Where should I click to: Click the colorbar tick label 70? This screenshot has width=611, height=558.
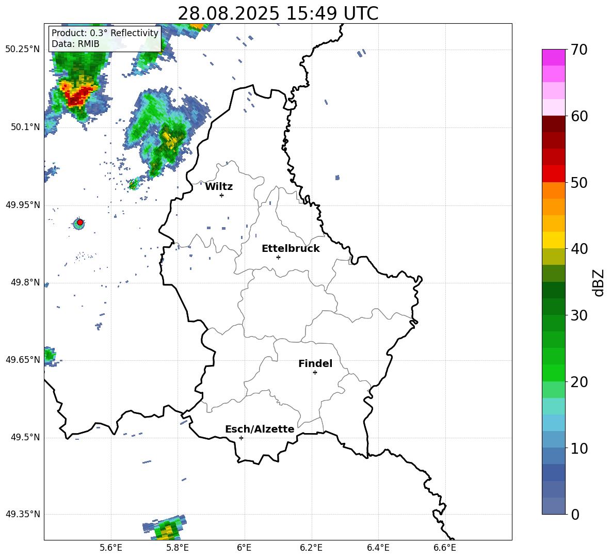(579, 50)
